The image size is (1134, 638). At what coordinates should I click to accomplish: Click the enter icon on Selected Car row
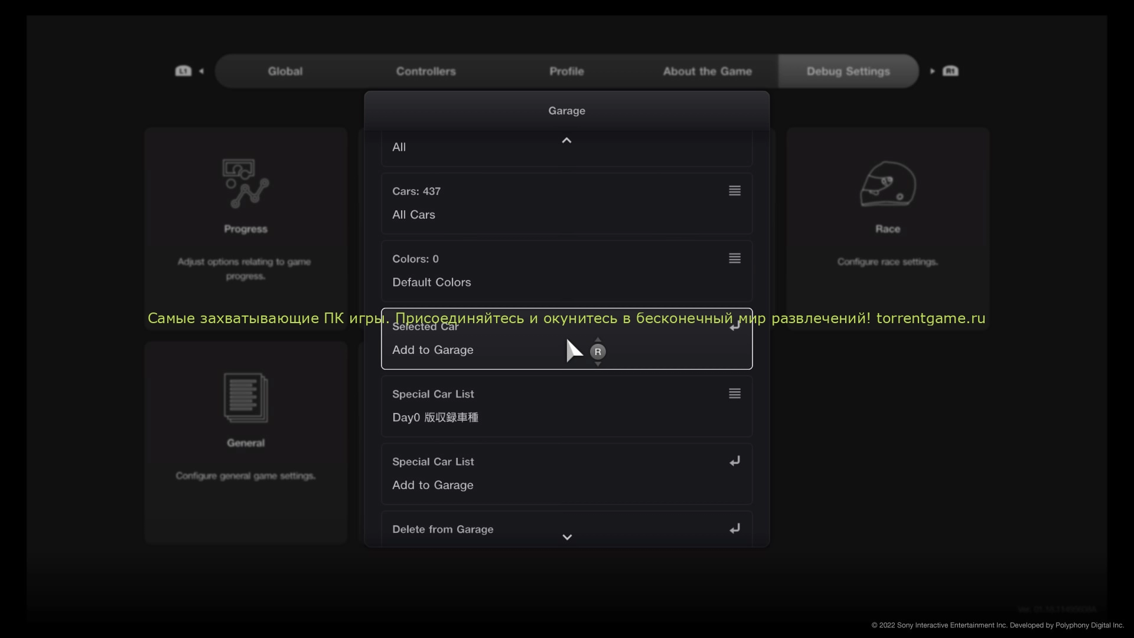pyautogui.click(x=735, y=326)
